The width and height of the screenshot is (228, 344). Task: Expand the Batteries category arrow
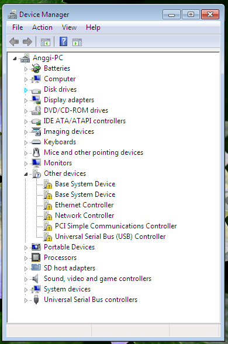tap(26, 69)
